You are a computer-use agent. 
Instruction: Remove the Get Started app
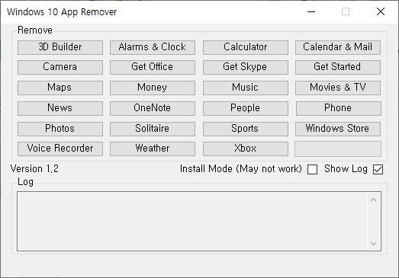pos(338,67)
